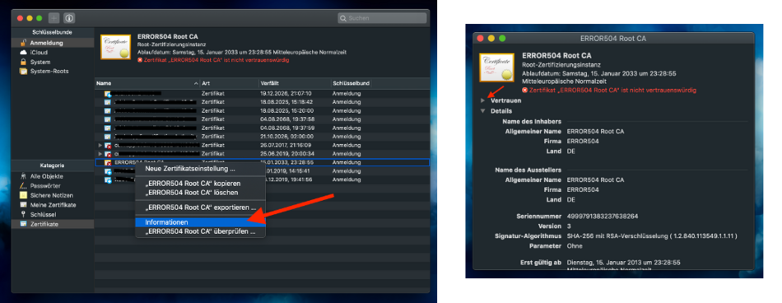Choose the Schlüssel key category icon

coord(23,214)
